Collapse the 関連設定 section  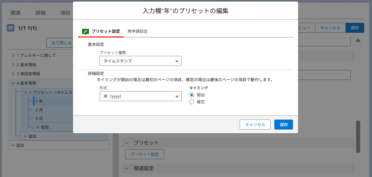[x=127, y=168]
